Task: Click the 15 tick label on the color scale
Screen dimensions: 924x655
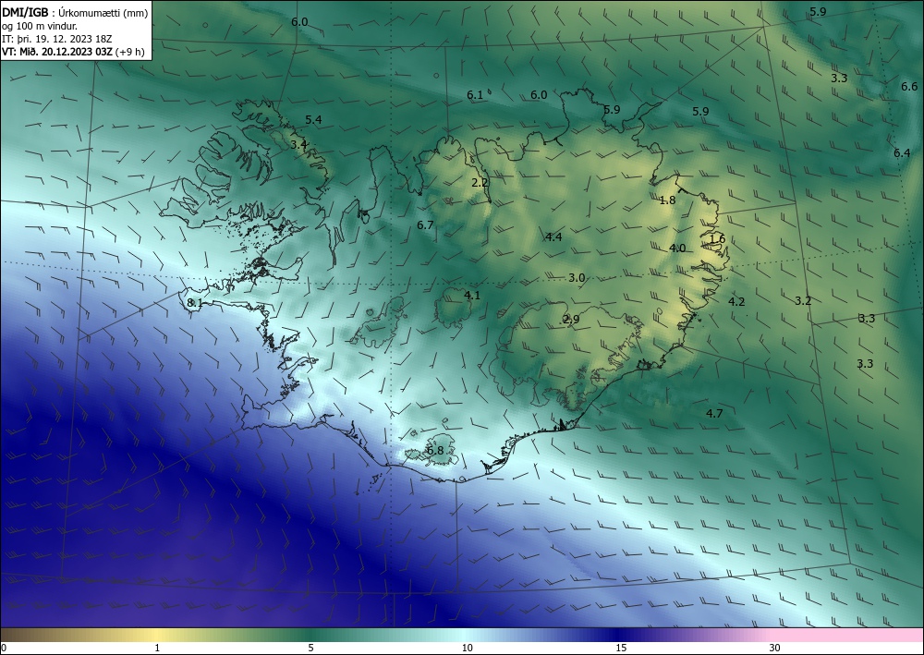Action: [621, 648]
